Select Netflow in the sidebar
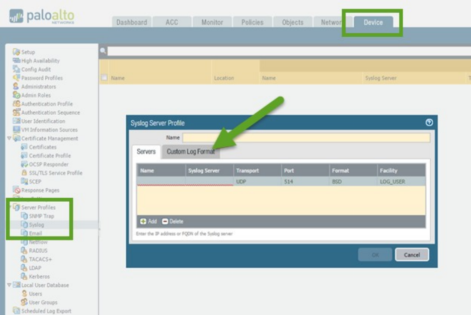This screenshot has width=471, height=315. pos(38,242)
